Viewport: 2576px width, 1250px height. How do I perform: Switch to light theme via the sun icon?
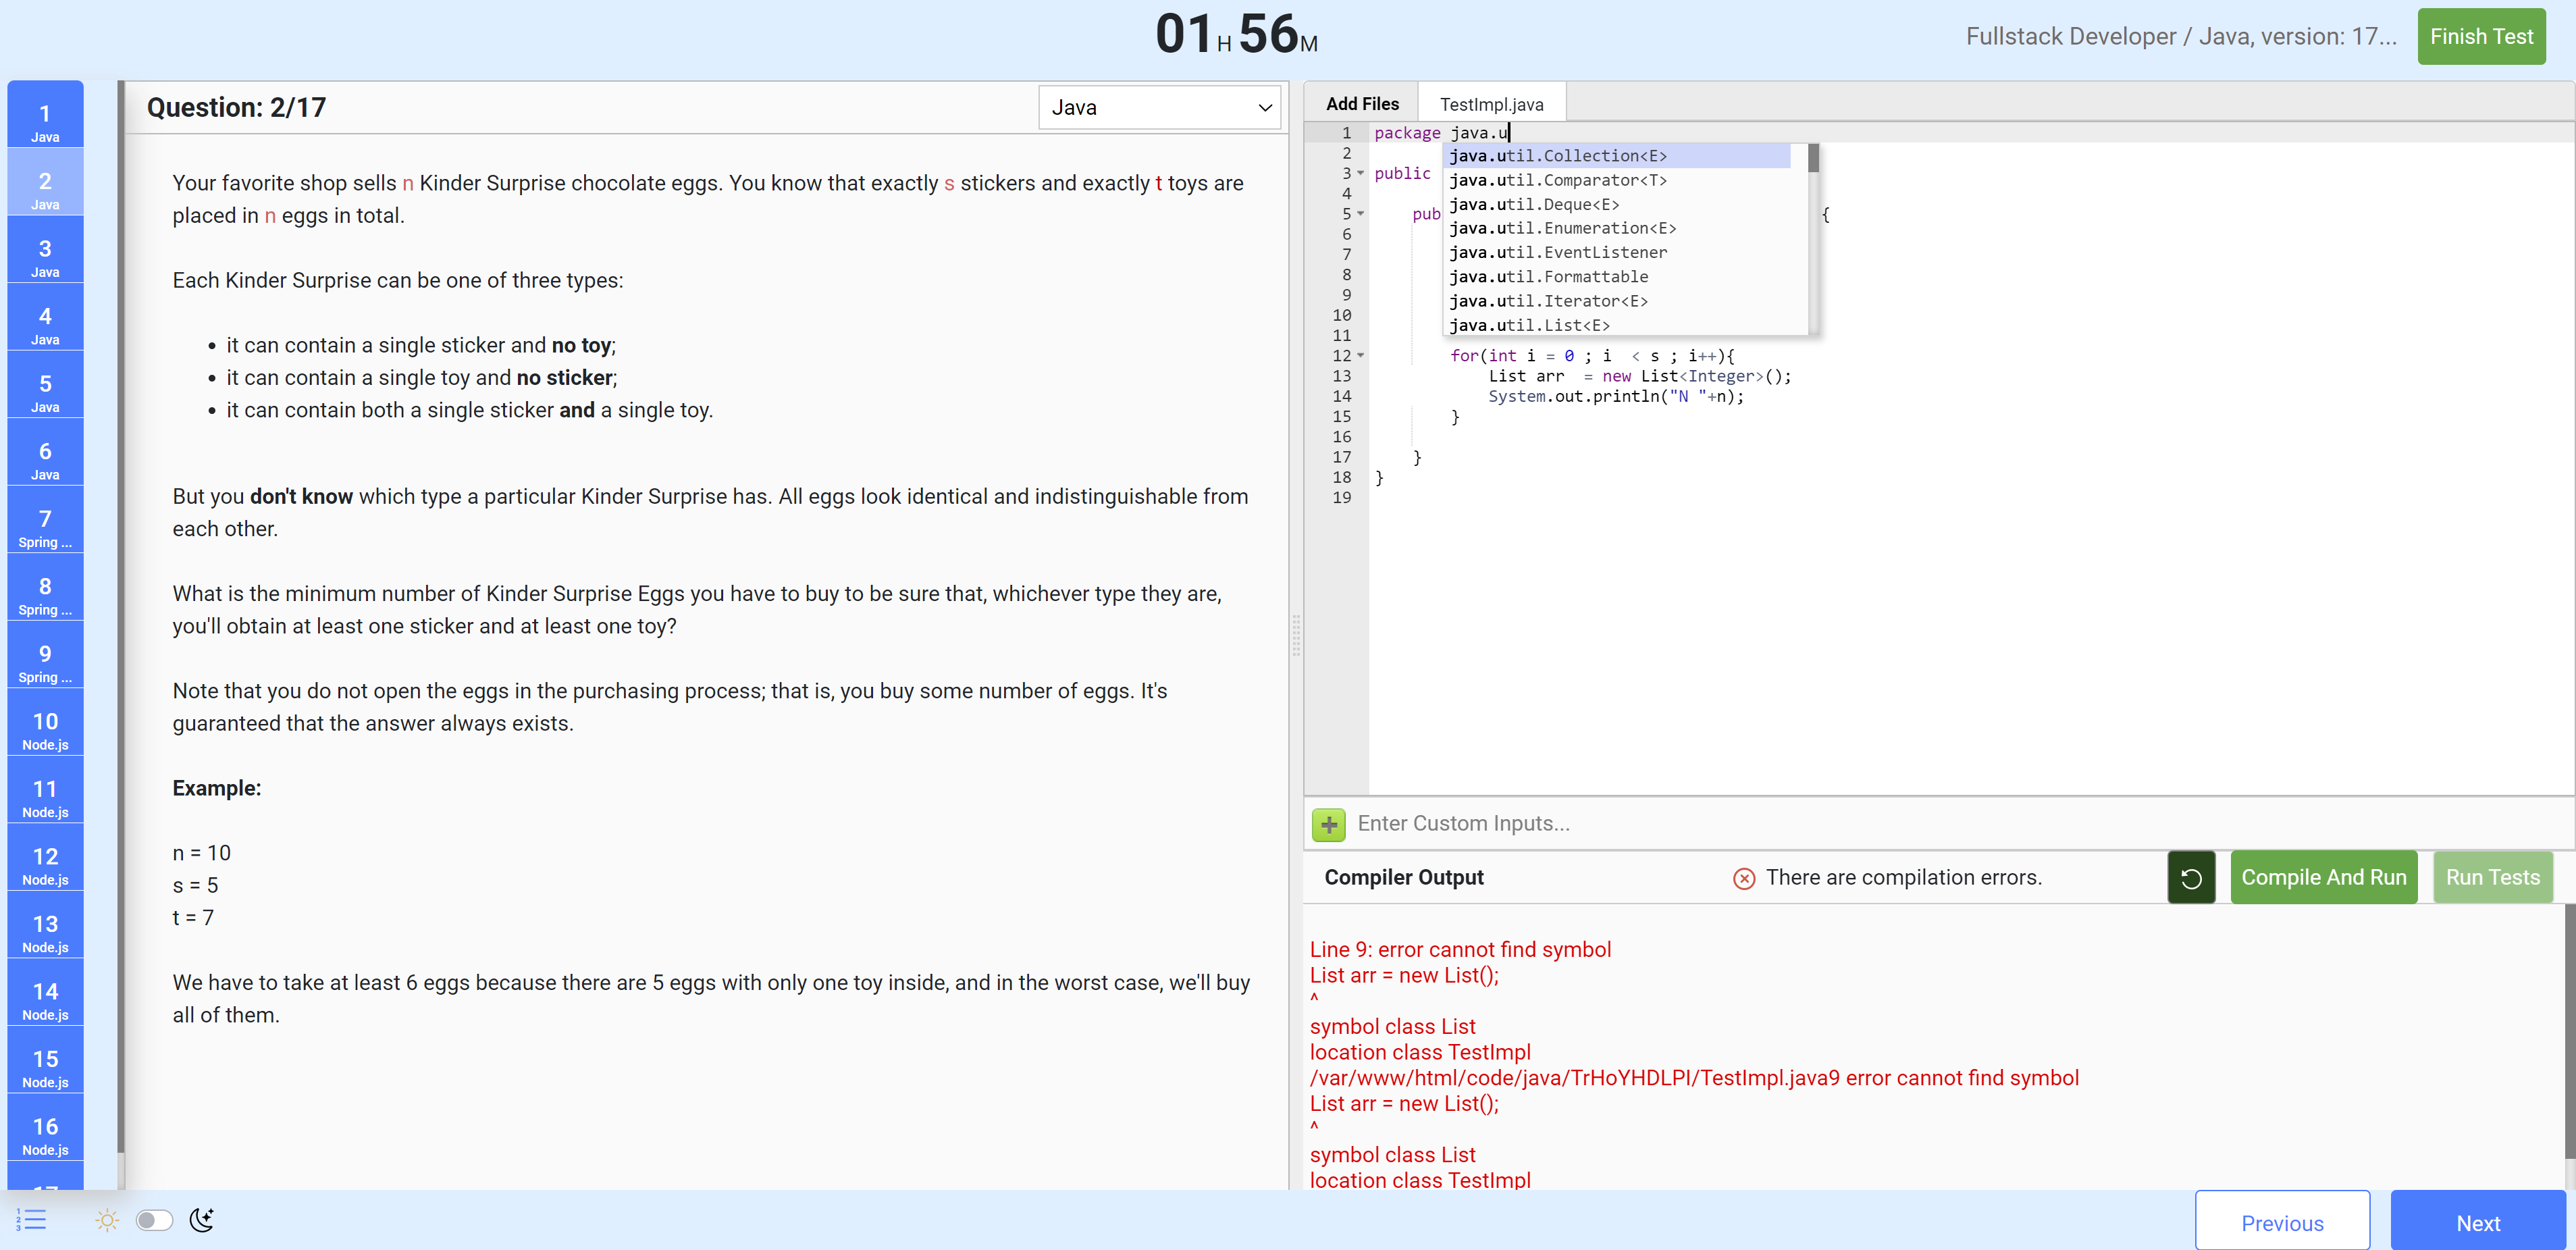tap(107, 1220)
